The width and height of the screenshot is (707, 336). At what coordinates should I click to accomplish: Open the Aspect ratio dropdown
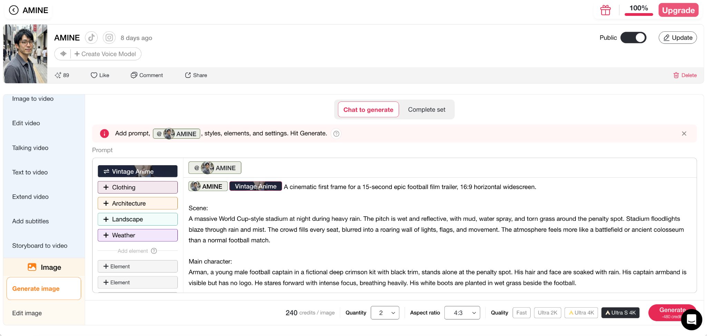coord(462,313)
